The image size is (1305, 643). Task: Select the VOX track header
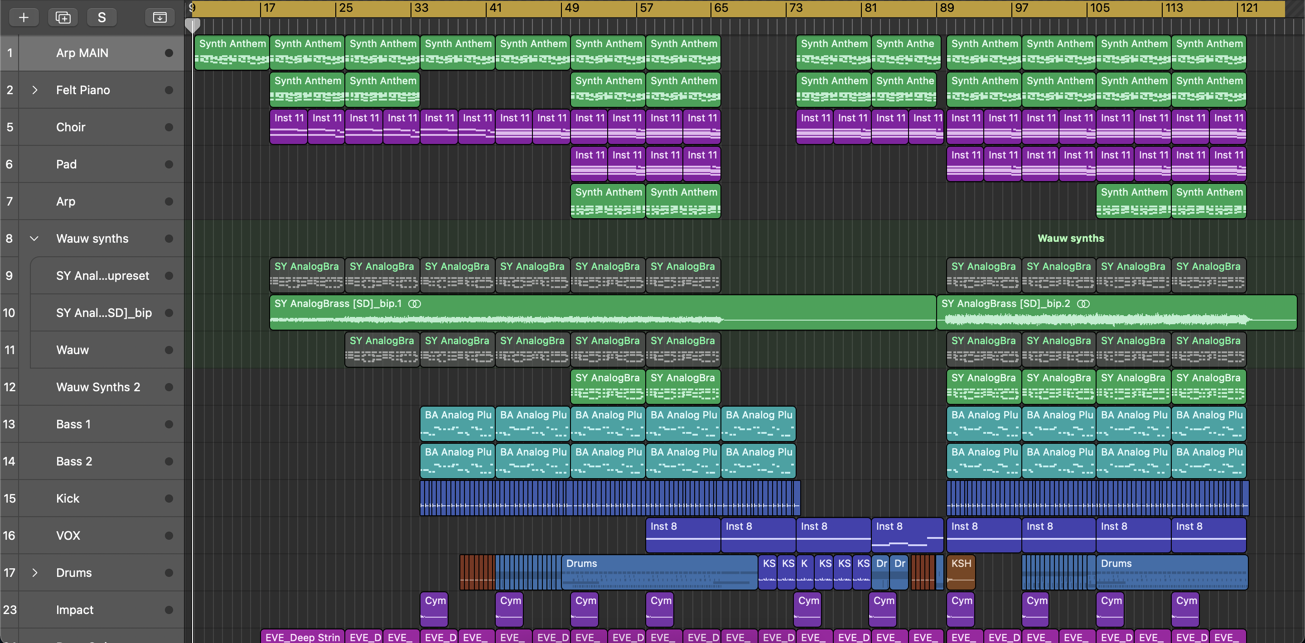68,536
